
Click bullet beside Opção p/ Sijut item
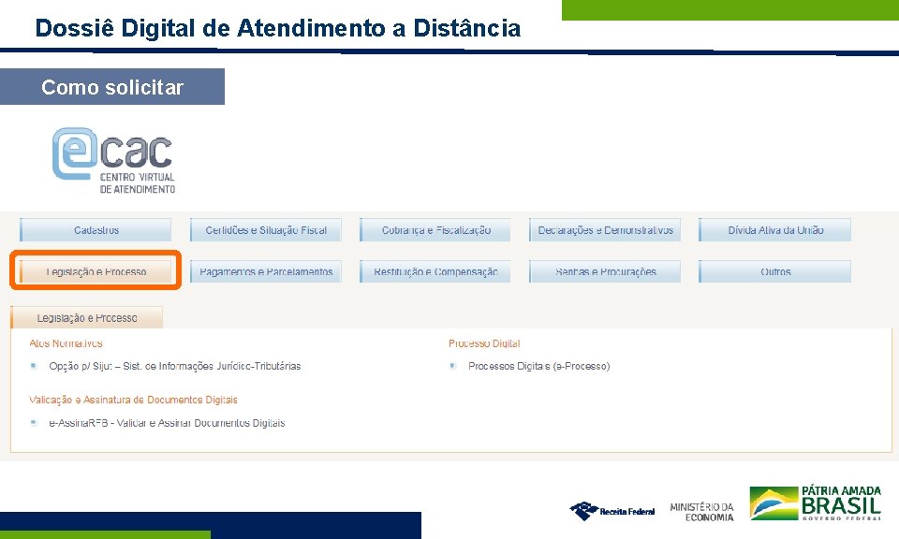tap(34, 366)
